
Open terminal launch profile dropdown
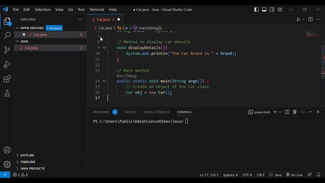click(x=280, y=112)
